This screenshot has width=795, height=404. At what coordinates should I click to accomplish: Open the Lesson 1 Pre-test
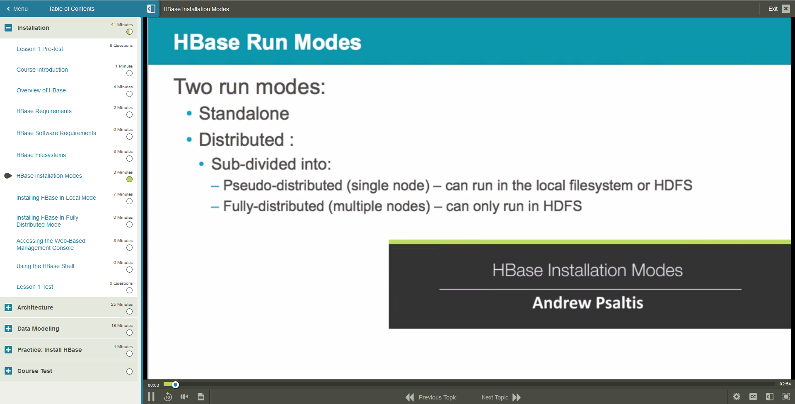pyautogui.click(x=39, y=49)
